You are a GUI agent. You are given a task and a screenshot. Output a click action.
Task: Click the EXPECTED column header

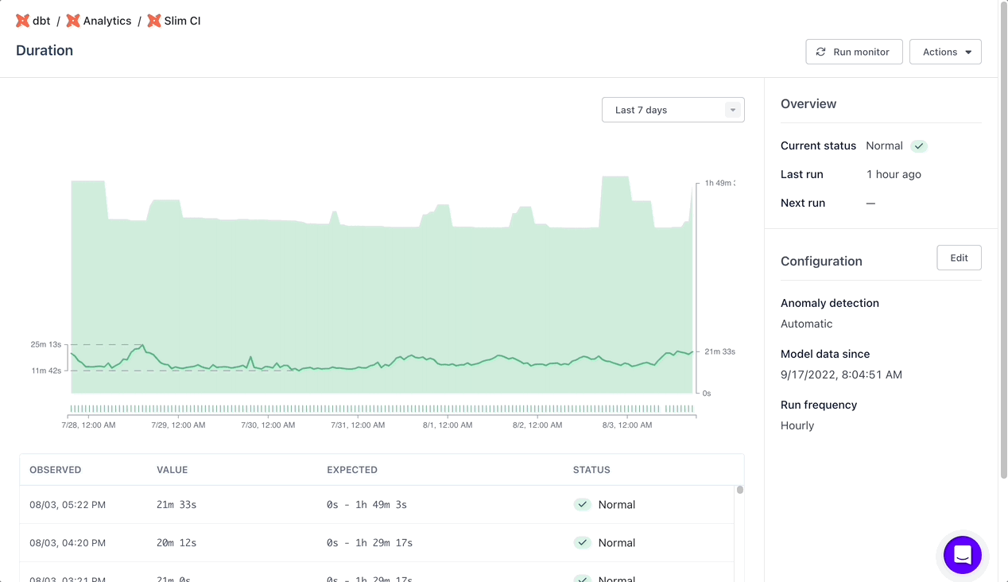pos(352,470)
